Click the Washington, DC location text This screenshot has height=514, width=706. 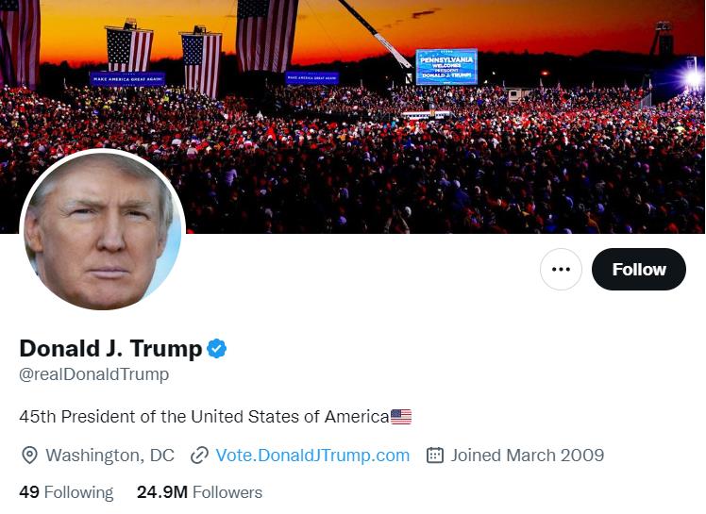[109, 456]
